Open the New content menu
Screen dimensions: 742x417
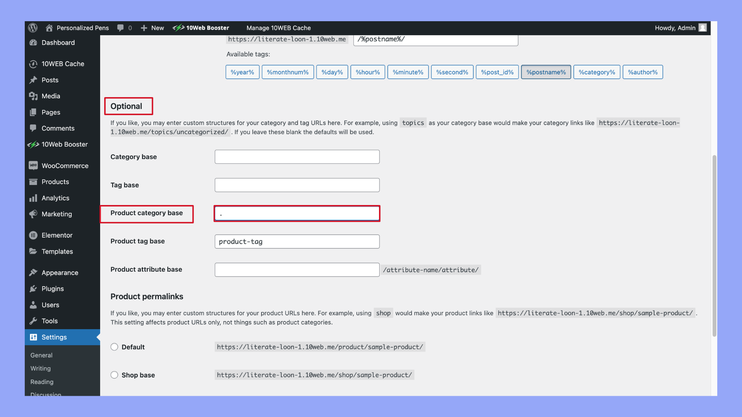click(x=152, y=28)
